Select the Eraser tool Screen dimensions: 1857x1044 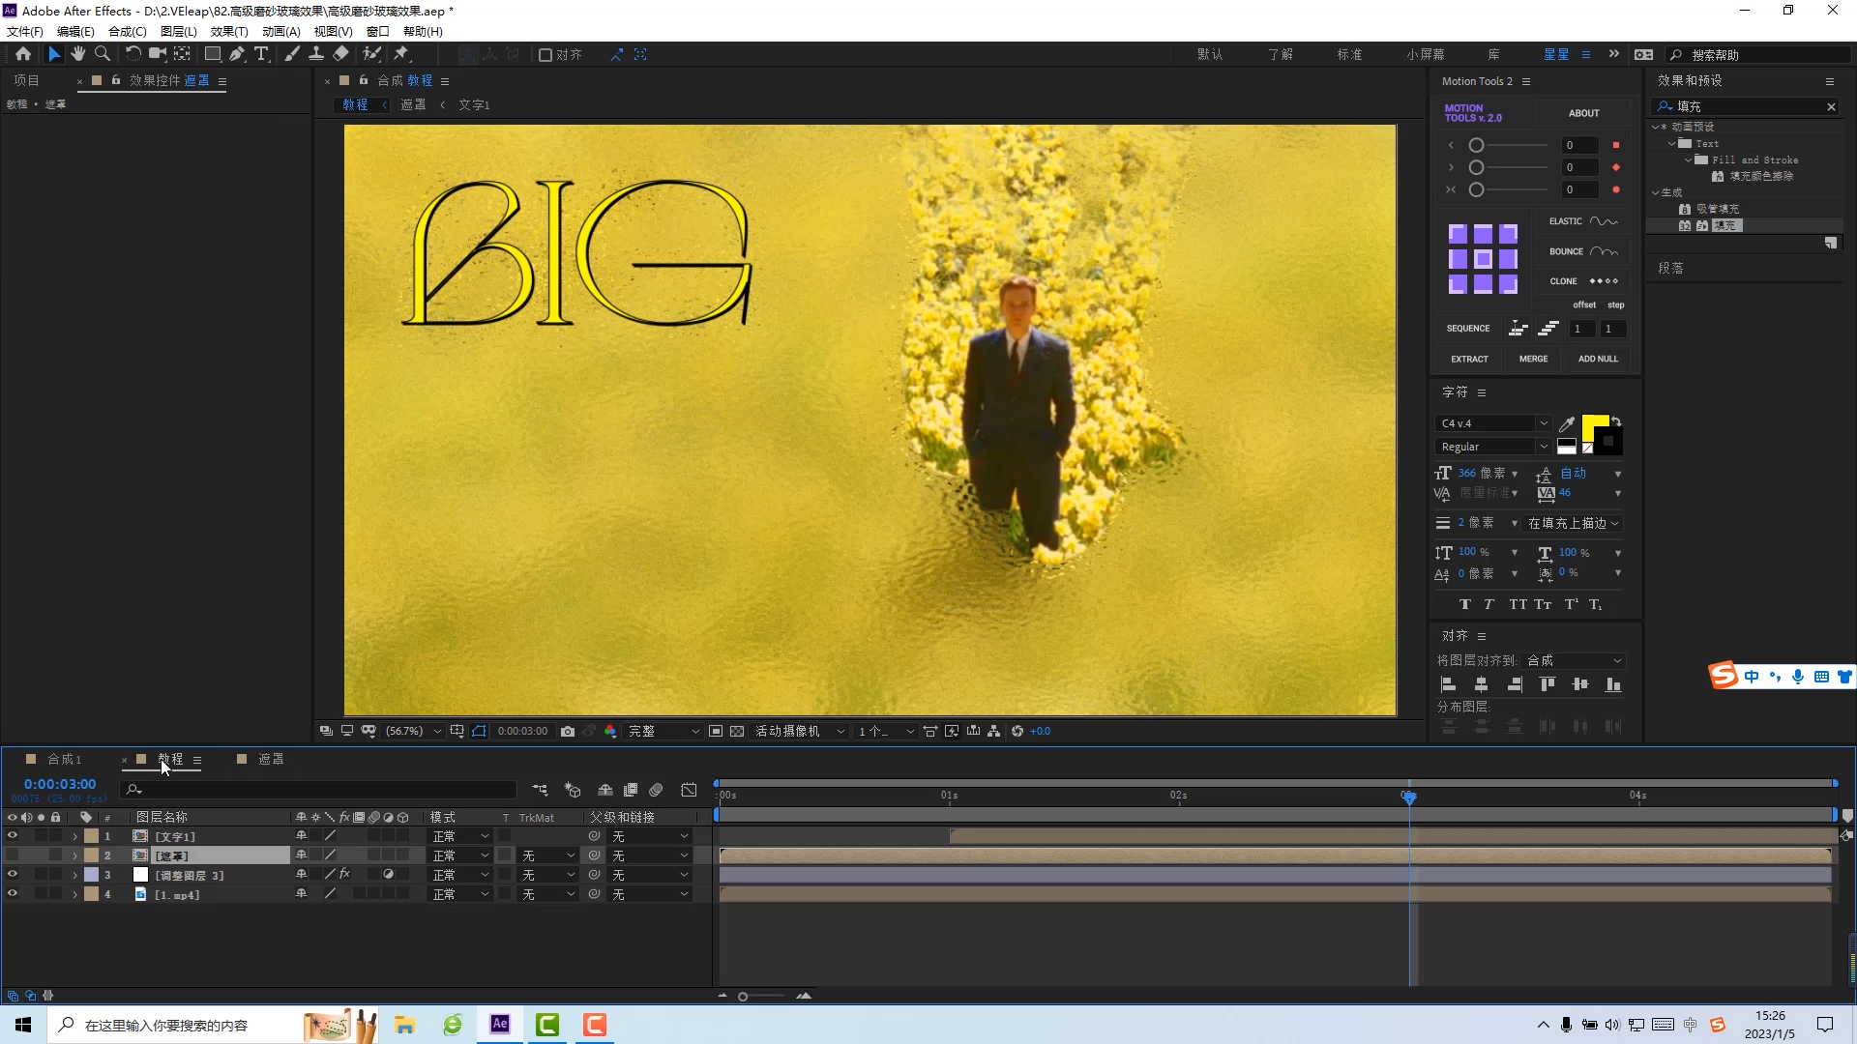pos(340,54)
